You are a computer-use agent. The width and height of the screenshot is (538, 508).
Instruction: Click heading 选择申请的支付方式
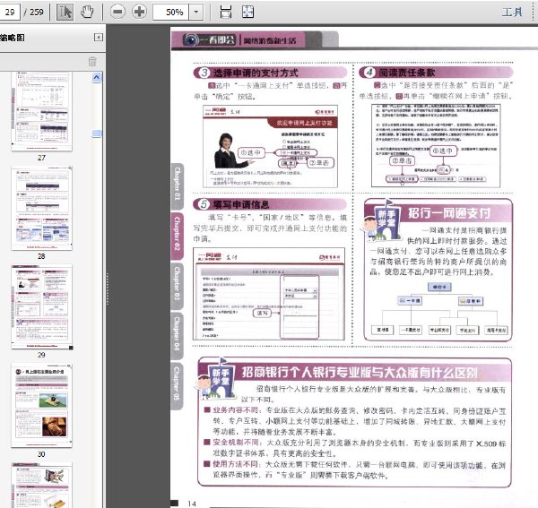(x=256, y=73)
